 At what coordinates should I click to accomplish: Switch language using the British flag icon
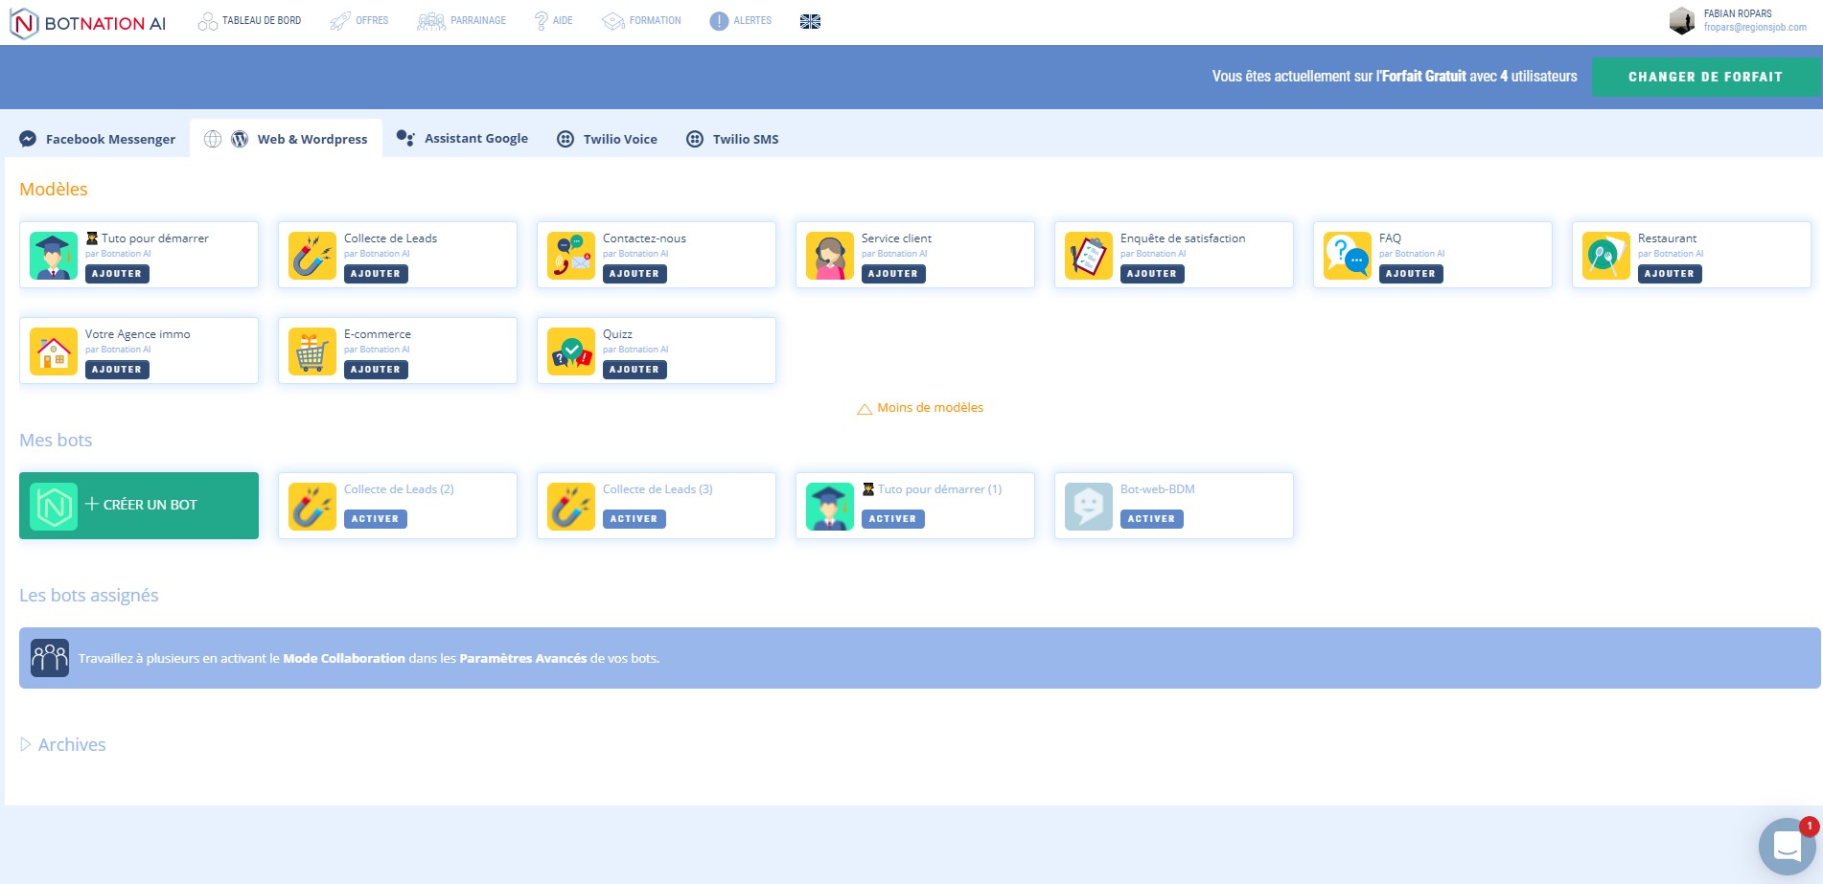tap(810, 20)
